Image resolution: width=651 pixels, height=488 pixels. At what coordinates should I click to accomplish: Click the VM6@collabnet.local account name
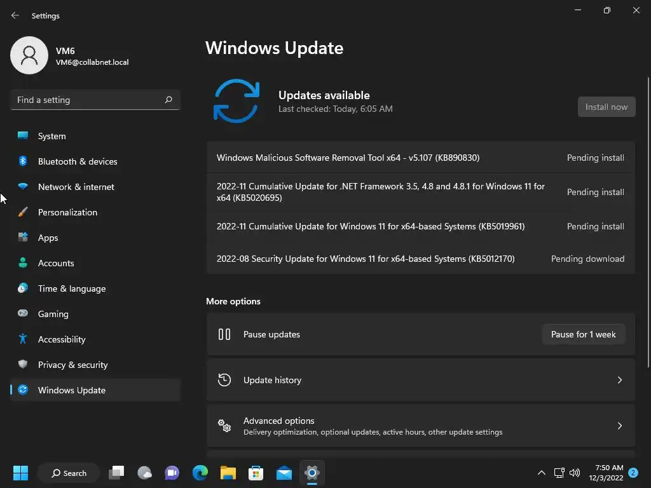92,62
